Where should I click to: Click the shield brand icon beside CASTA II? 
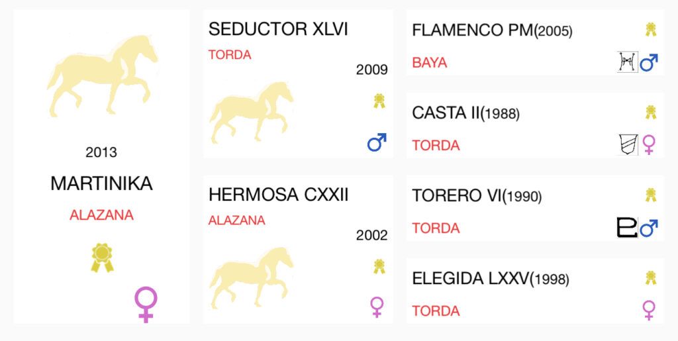click(x=628, y=145)
